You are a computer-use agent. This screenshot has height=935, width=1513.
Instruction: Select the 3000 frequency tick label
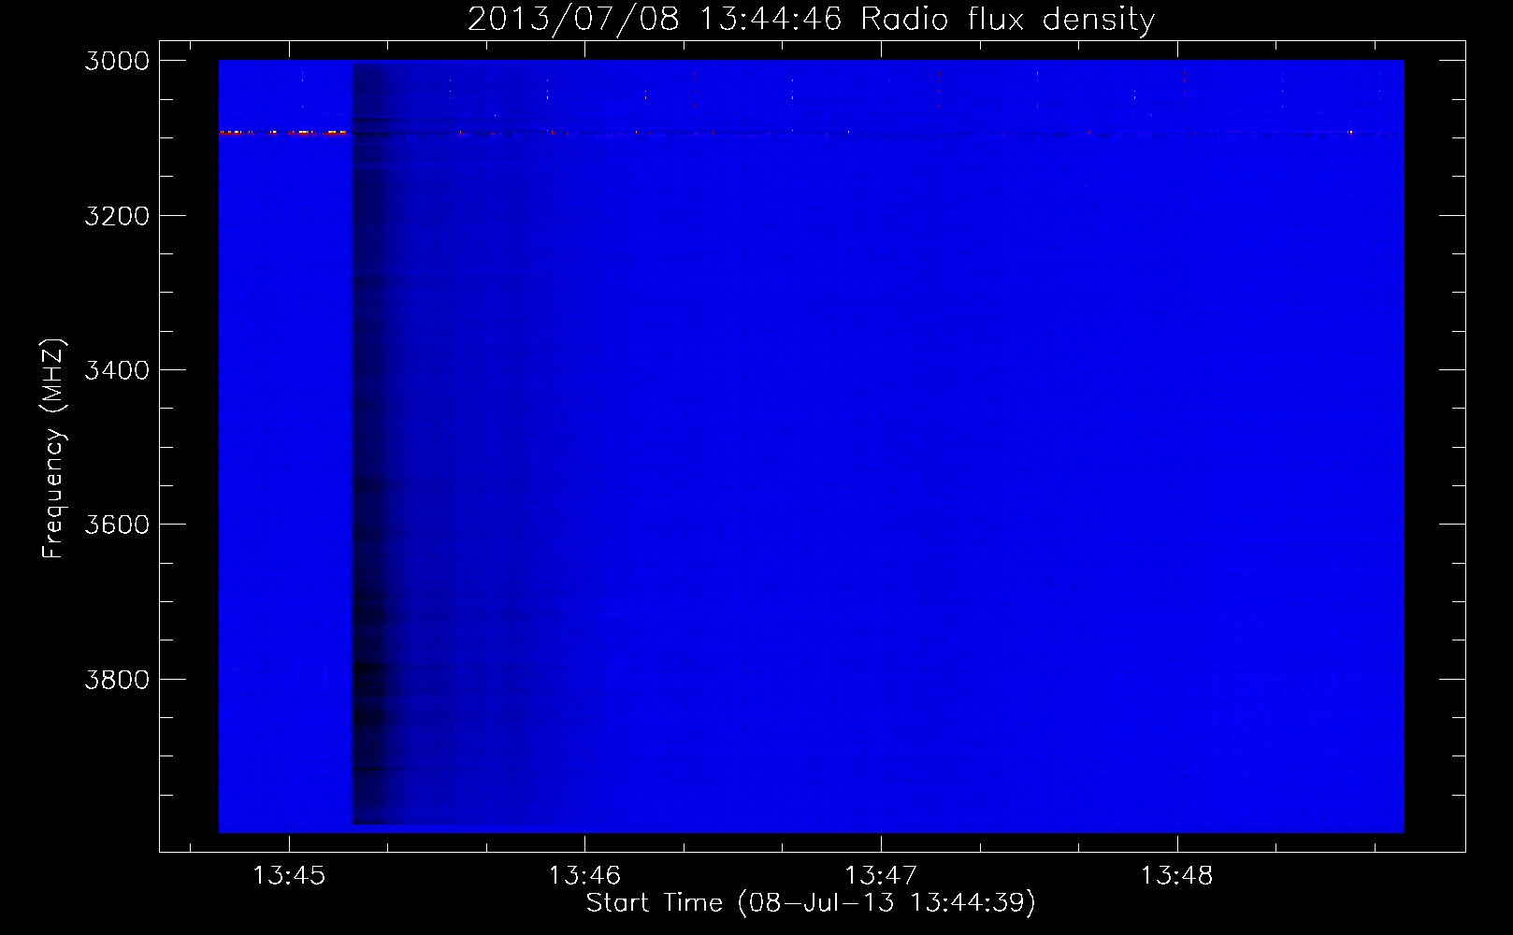pos(117,61)
